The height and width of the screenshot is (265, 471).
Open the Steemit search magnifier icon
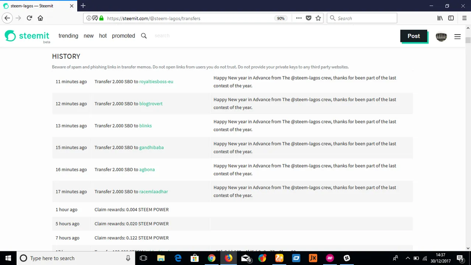coord(144,36)
